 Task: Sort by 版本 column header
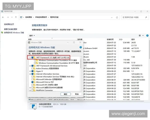click(133, 39)
